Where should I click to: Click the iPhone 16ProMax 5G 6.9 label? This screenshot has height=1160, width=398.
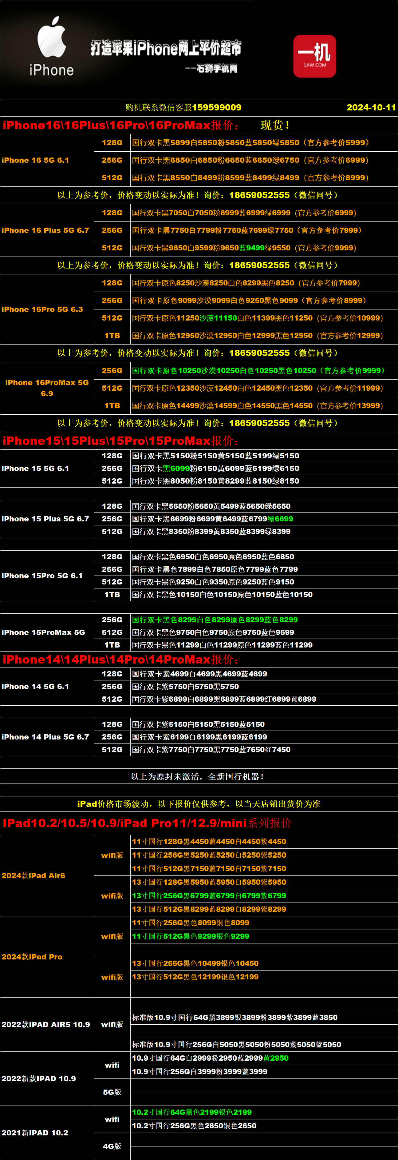coord(47,388)
